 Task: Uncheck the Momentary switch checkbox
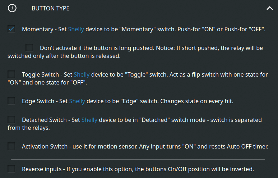(x=11, y=29)
